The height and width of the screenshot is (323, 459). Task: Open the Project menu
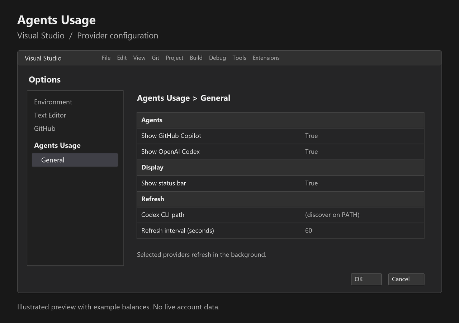point(174,58)
